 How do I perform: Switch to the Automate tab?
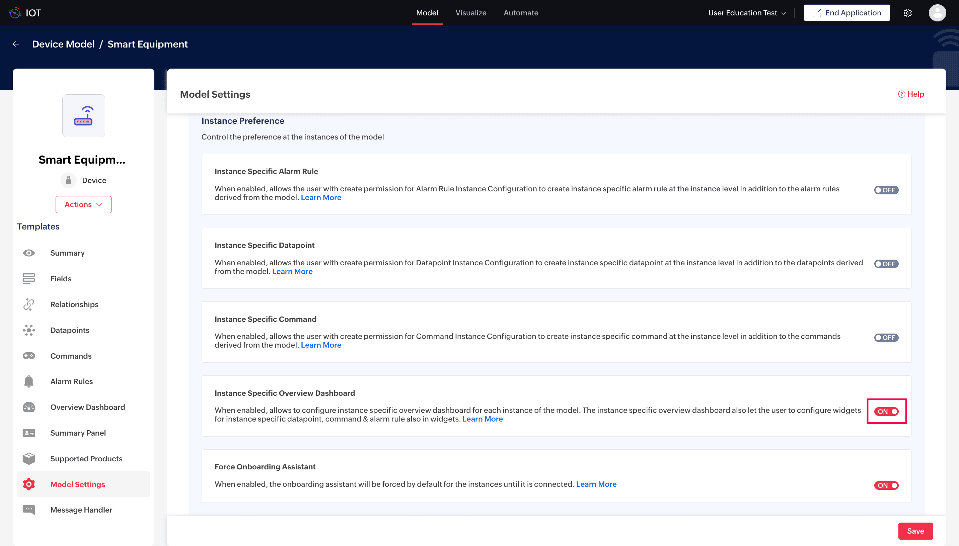pos(520,13)
